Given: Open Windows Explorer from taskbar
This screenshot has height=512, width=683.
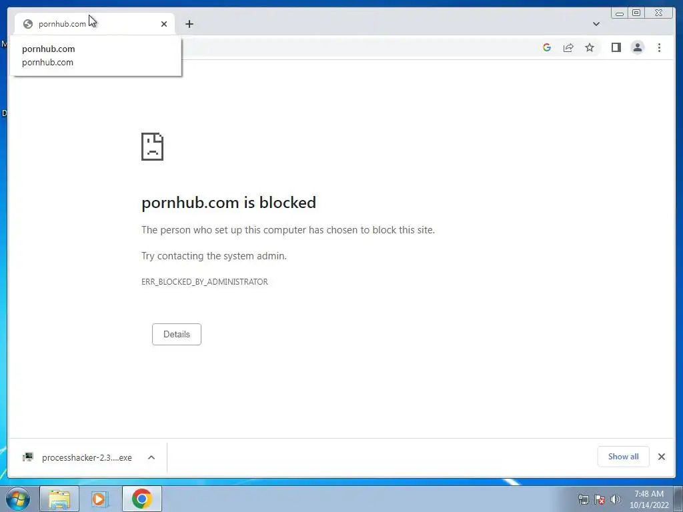Looking at the screenshot, I should [x=59, y=499].
